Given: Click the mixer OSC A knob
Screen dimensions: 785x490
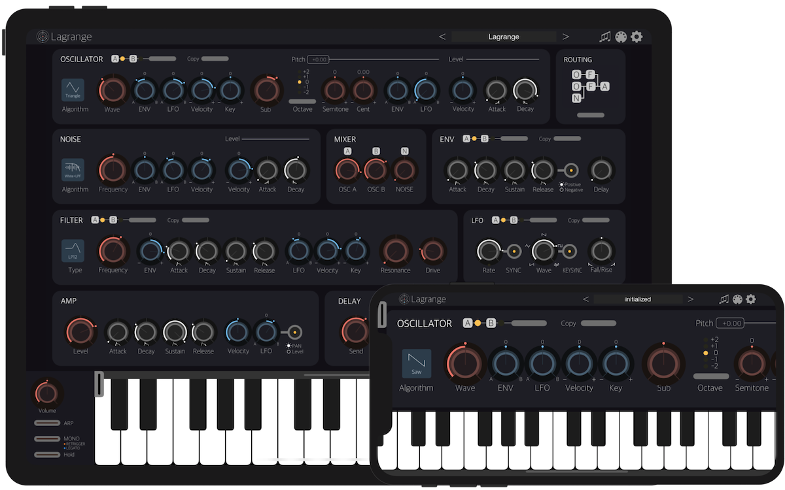Looking at the screenshot, I should (347, 170).
